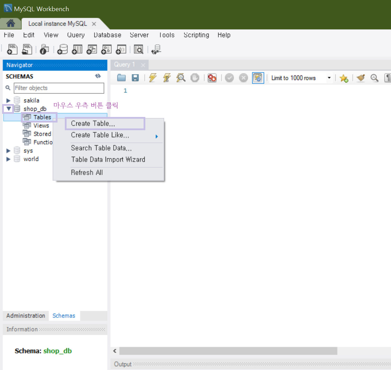Open the Edit menu
The width and height of the screenshot is (391, 370).
(29, 35)
